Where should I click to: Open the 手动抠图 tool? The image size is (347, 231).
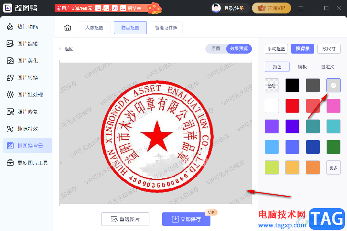(x=276, y=49)
